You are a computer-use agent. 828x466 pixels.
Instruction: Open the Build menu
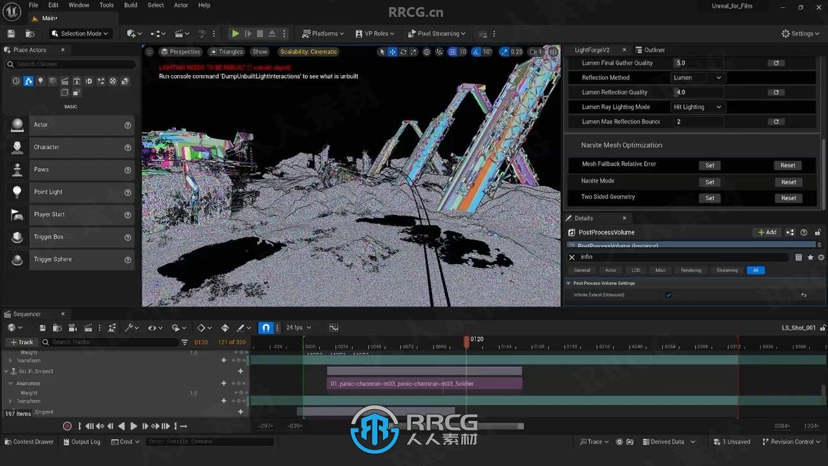click(x=131, y=5)
